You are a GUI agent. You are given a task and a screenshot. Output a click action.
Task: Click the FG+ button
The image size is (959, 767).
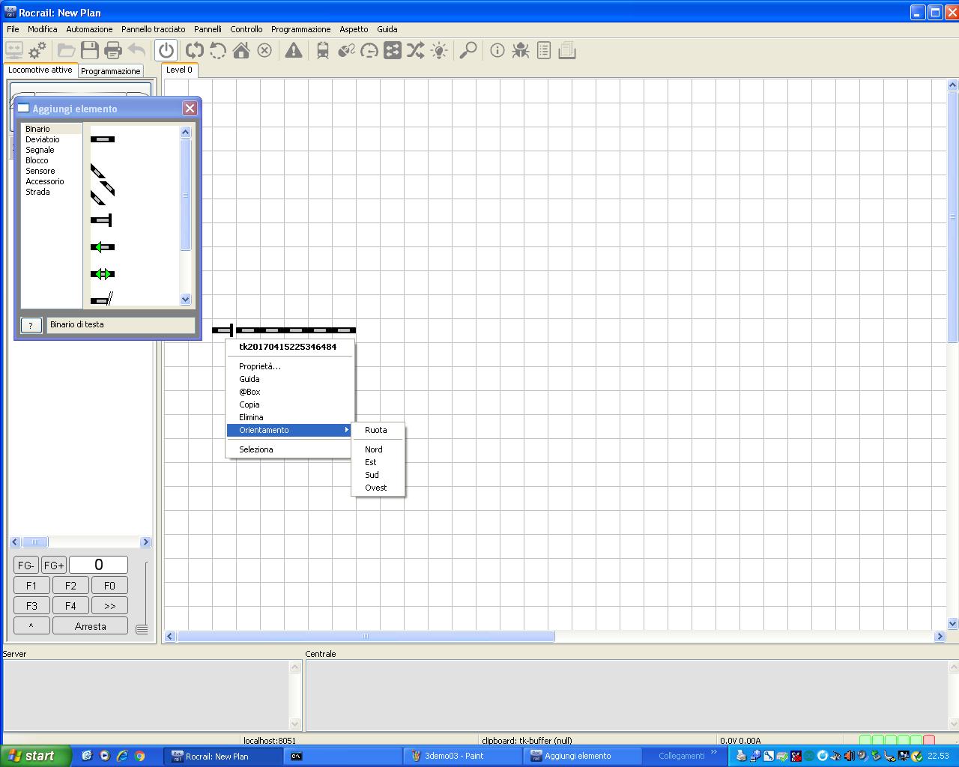click(x=53, y=566)
